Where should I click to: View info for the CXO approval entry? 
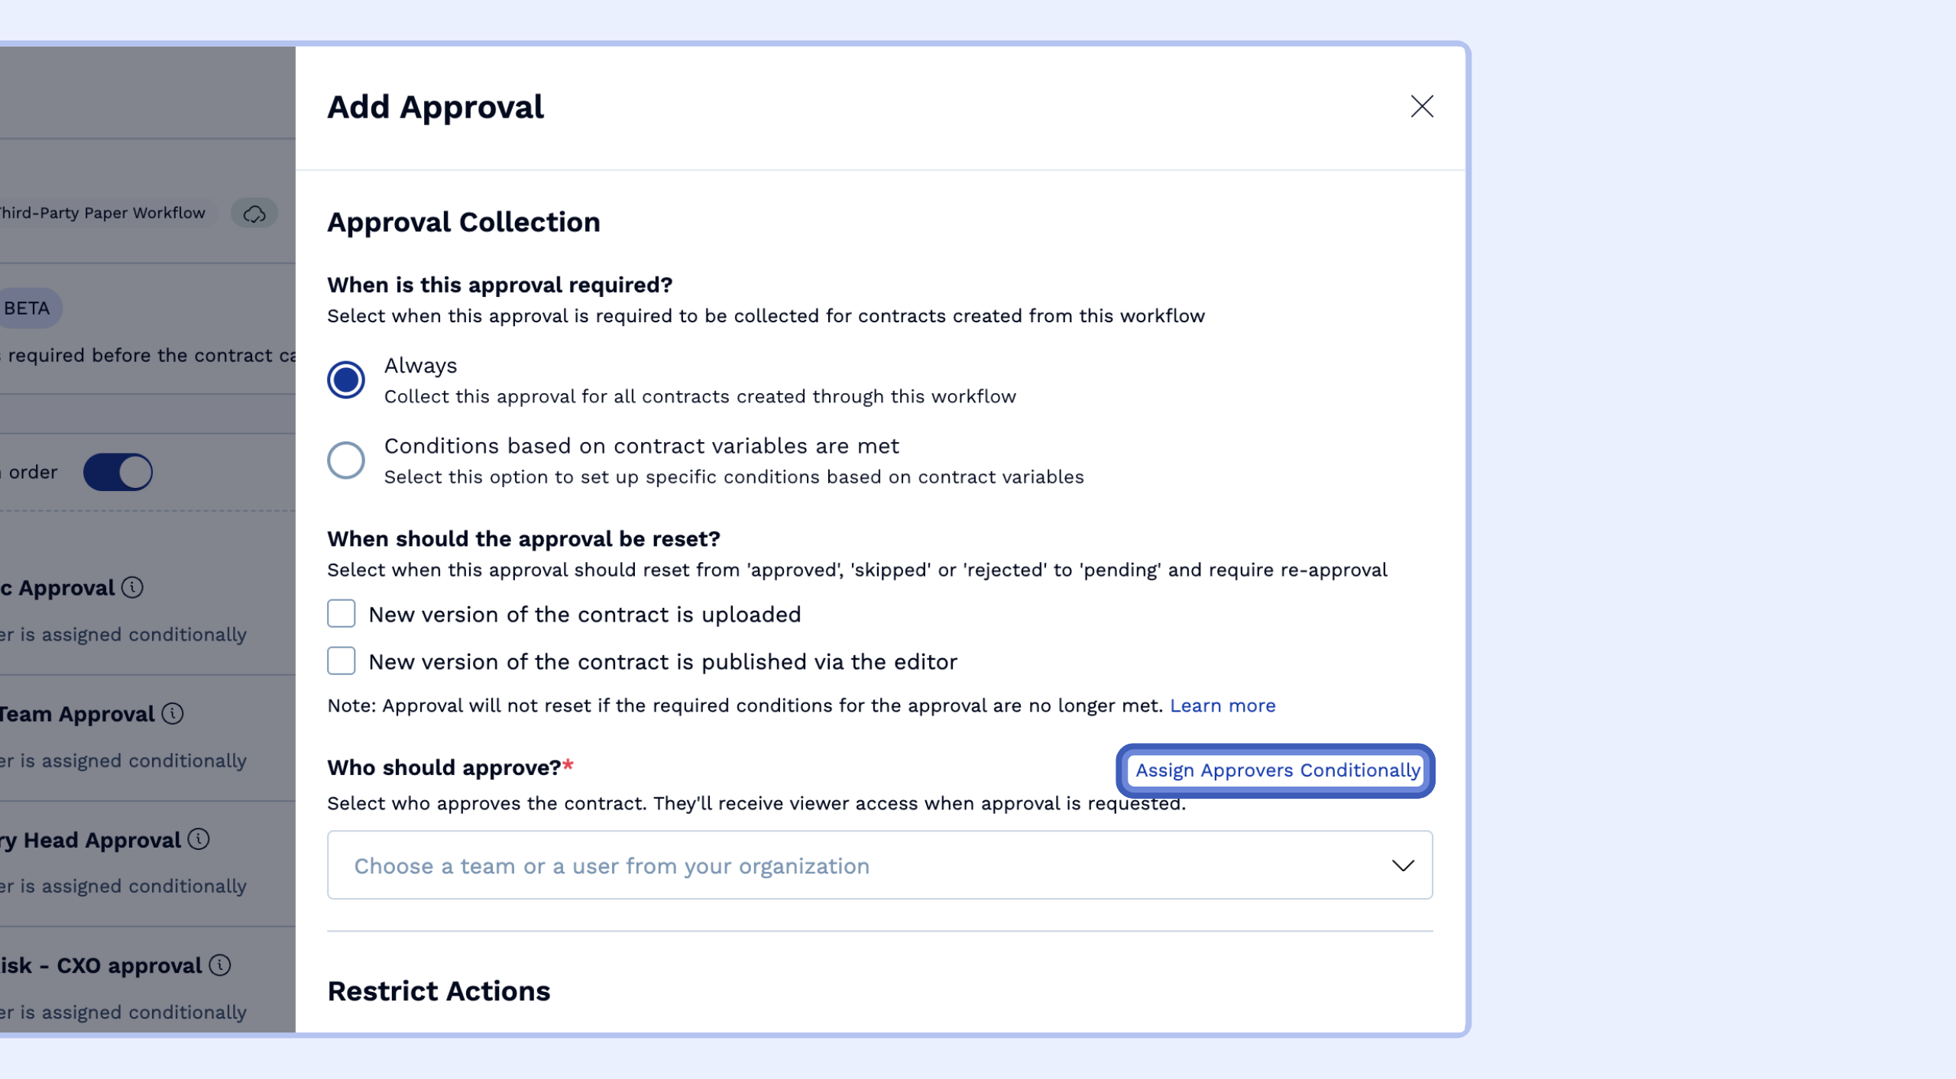coord(220,965)
